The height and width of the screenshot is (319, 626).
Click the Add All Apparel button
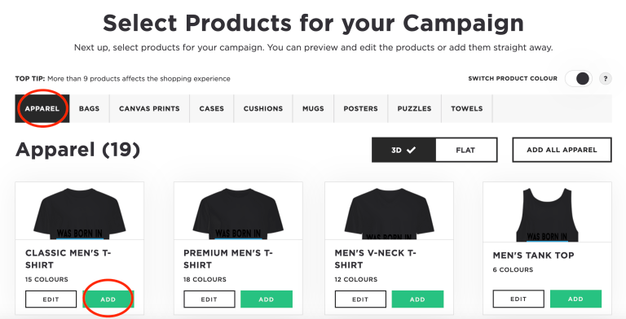[x=562, y=150]
